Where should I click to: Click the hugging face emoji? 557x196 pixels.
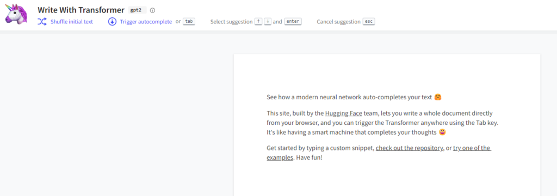438,97
